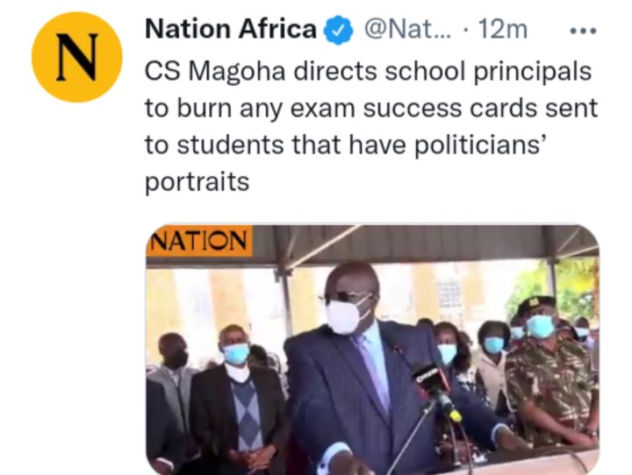The image size is (632, 475).
Task: Open Nation Africa's yellow N profile avatar
Action: click(x=77, y=57)
